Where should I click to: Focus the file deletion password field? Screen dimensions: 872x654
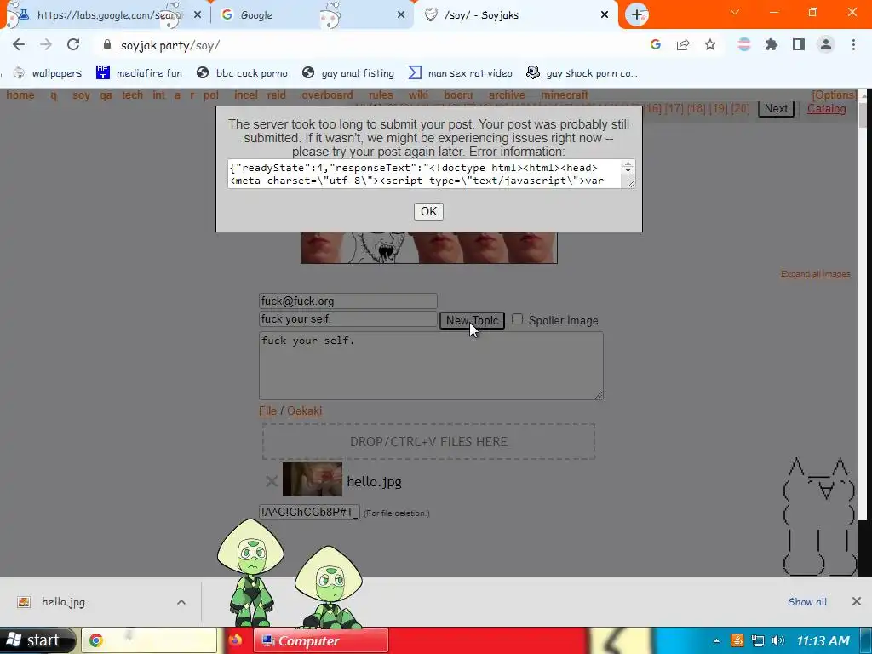(309, 512)
